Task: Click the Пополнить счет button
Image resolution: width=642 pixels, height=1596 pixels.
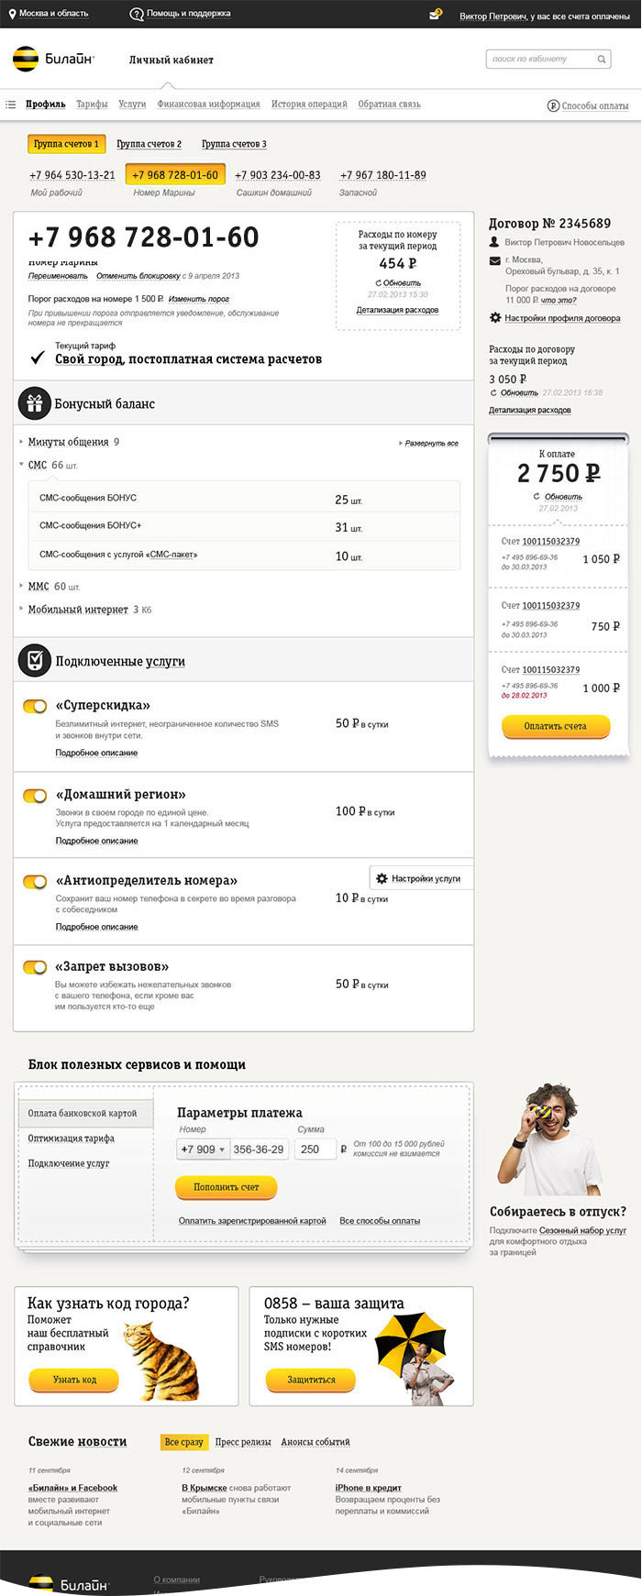Action: click(x=226, y=1187)
